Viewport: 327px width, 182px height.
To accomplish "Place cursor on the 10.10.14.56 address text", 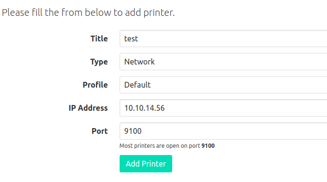I will pos(144,108).
